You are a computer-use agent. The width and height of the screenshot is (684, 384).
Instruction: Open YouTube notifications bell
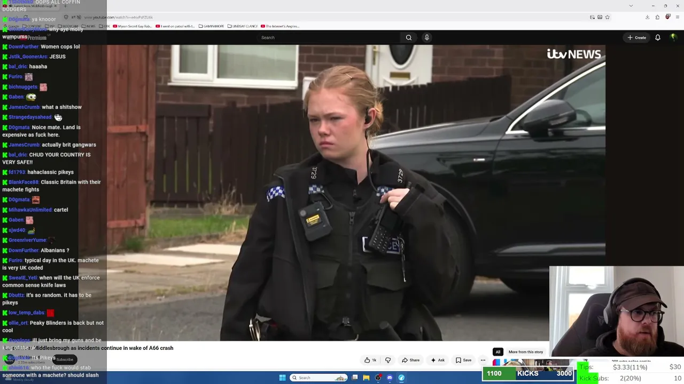click(x=658, y=37)
